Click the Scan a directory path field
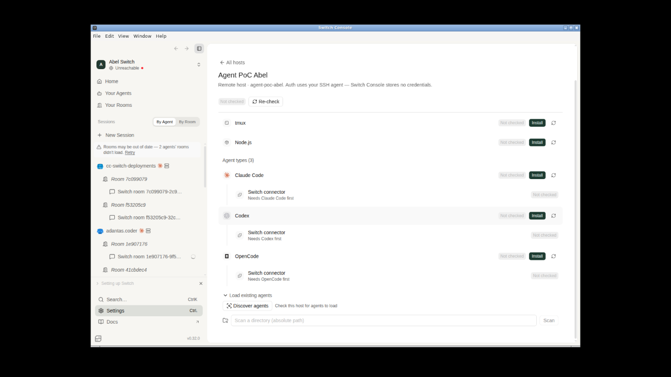Viewport: 671px width, 377px height. coord(384,320)
